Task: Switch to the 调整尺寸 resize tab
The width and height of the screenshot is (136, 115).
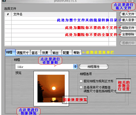Action: [23, 53]
